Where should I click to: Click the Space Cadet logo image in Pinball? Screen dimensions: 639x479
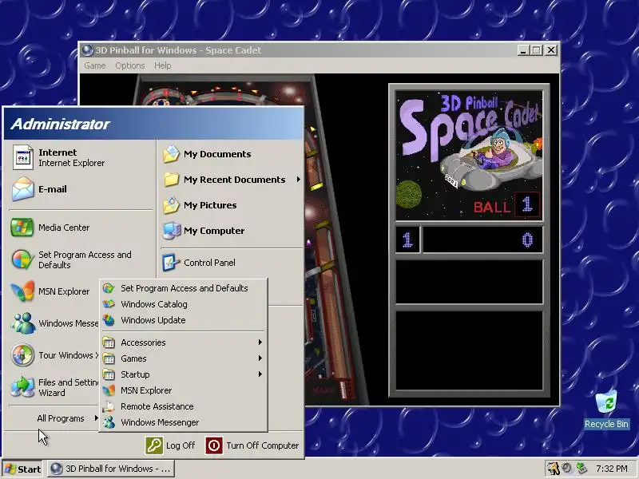469,155
